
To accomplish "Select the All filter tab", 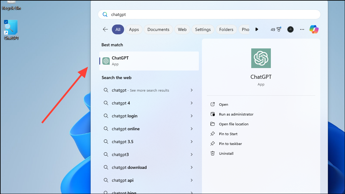I will (x=118, y=29).
